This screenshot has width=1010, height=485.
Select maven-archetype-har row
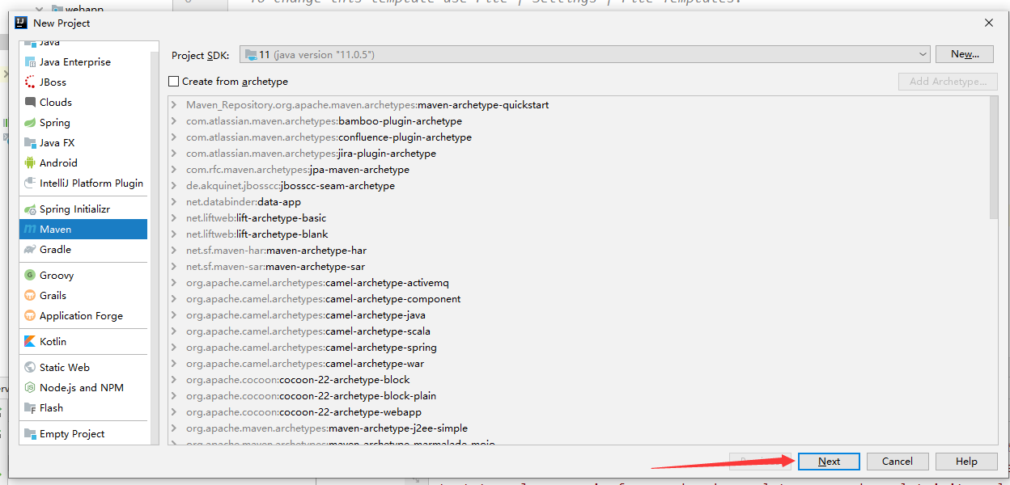[579, 251]
